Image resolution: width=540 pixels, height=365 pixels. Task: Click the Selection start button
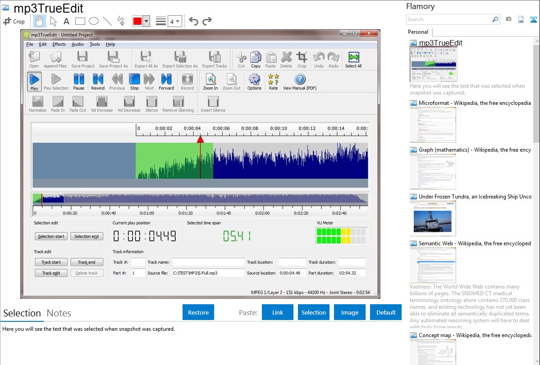point(51,236)
